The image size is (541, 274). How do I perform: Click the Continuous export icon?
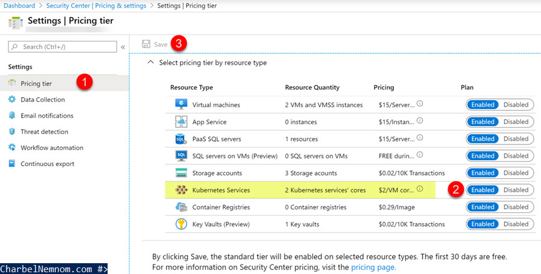(x=12, y=164)
